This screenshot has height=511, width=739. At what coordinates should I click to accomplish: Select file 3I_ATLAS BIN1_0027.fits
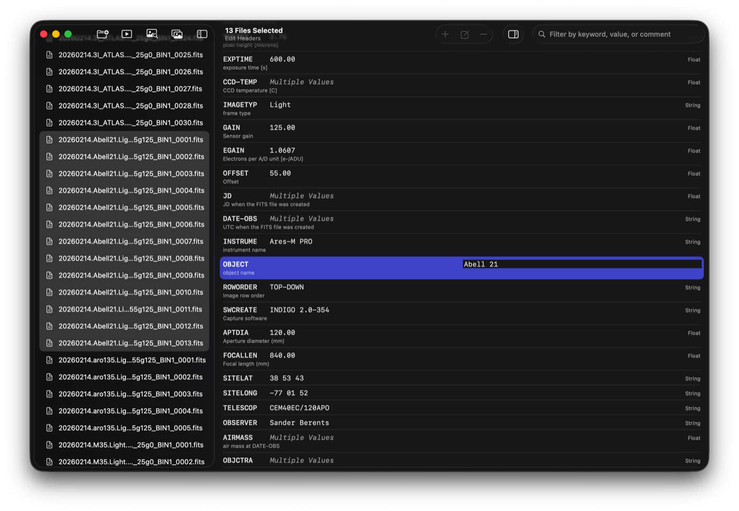(125, 89)
